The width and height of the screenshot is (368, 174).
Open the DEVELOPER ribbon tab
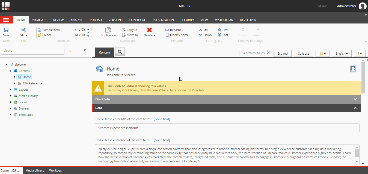coord(248,20)
